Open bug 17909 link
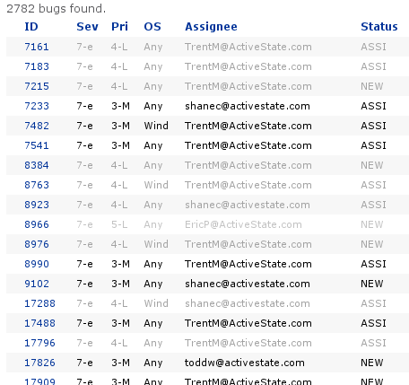The image size is (409, 385). click(x=39, y=381)
